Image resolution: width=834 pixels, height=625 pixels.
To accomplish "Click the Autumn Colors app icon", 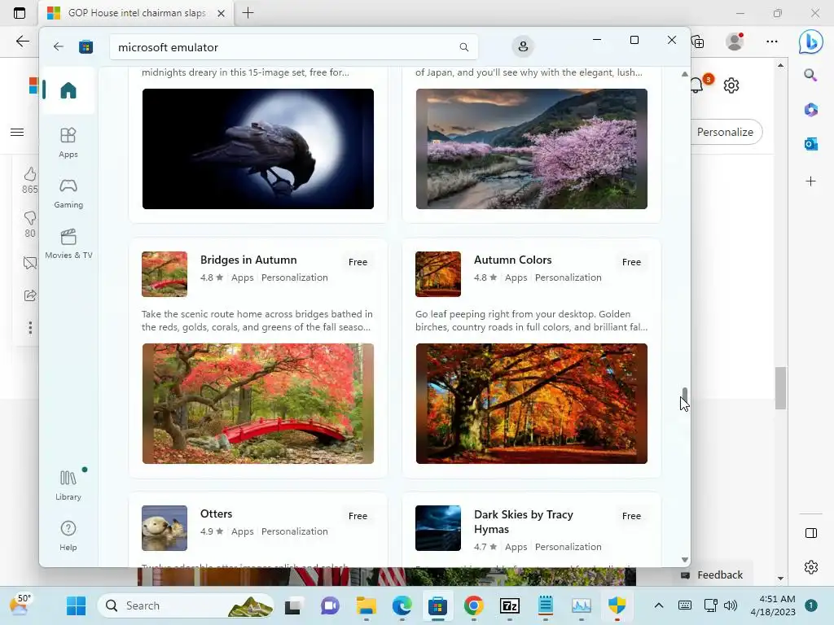I will tap(438, 274).
